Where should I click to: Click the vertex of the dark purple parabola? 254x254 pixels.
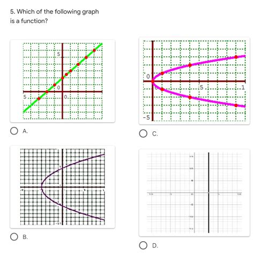[42, 187]
